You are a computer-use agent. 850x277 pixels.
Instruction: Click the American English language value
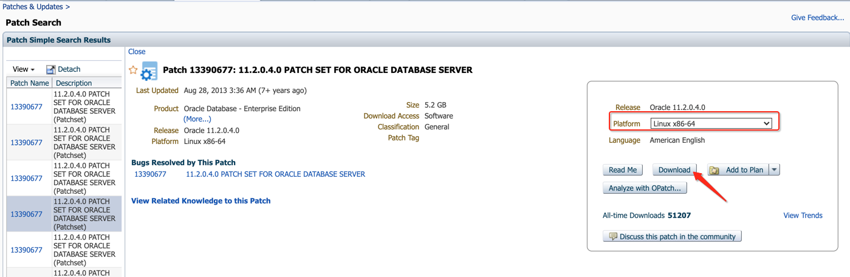[677, 140]
